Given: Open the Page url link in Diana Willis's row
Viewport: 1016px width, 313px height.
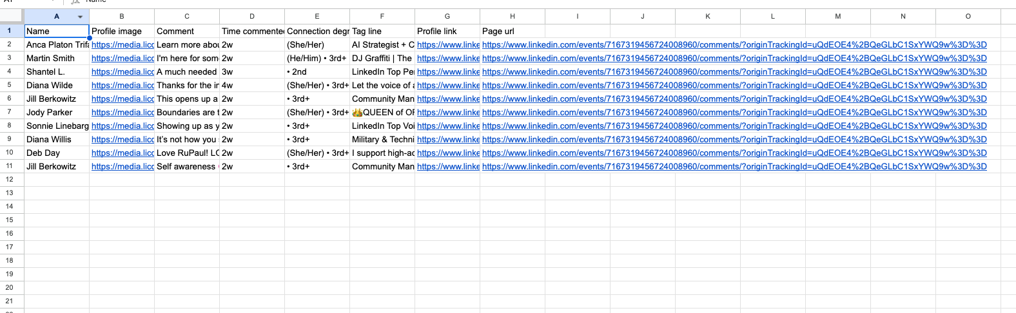Looking at the screenshot, I should pos(734,139).
